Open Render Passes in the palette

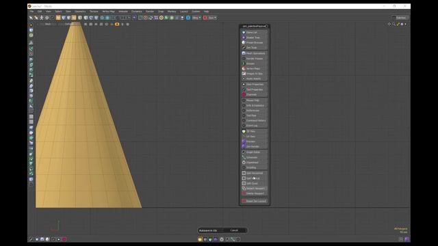click(x=254, y=59)
